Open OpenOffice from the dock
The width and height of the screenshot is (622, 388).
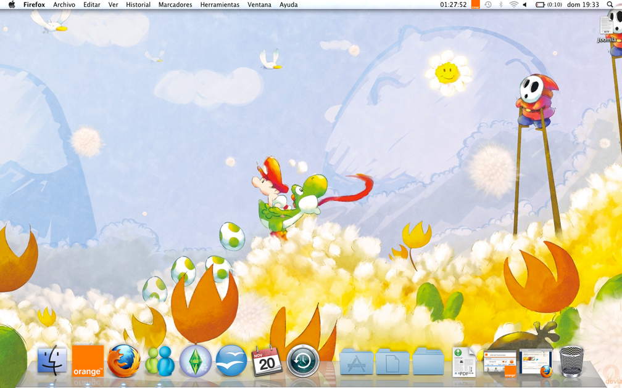click(231, 361)
